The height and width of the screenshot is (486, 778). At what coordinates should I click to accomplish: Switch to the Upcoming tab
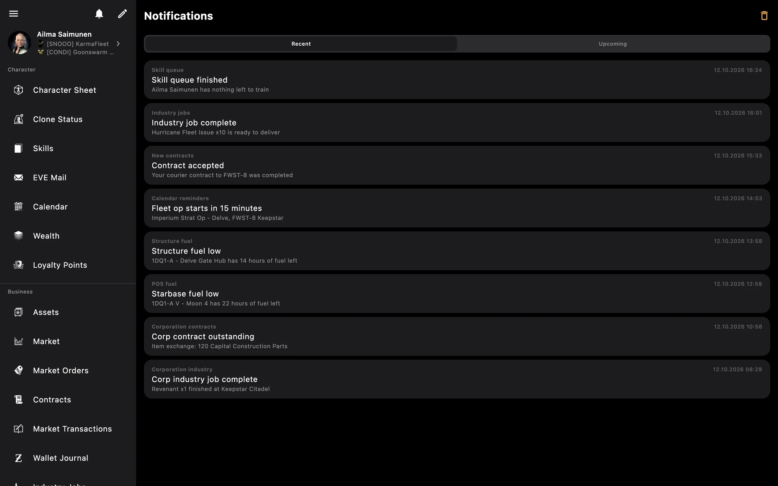tap(613, 44)
